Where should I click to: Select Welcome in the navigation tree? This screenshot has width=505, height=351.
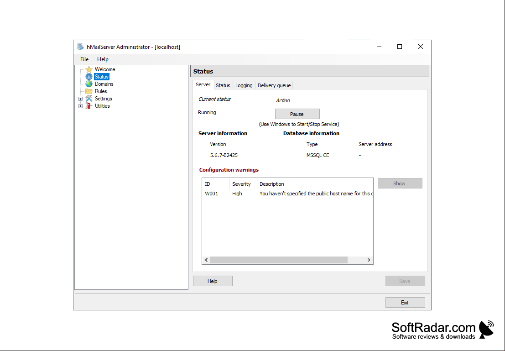pyautogui.click(x=104, y=69)
